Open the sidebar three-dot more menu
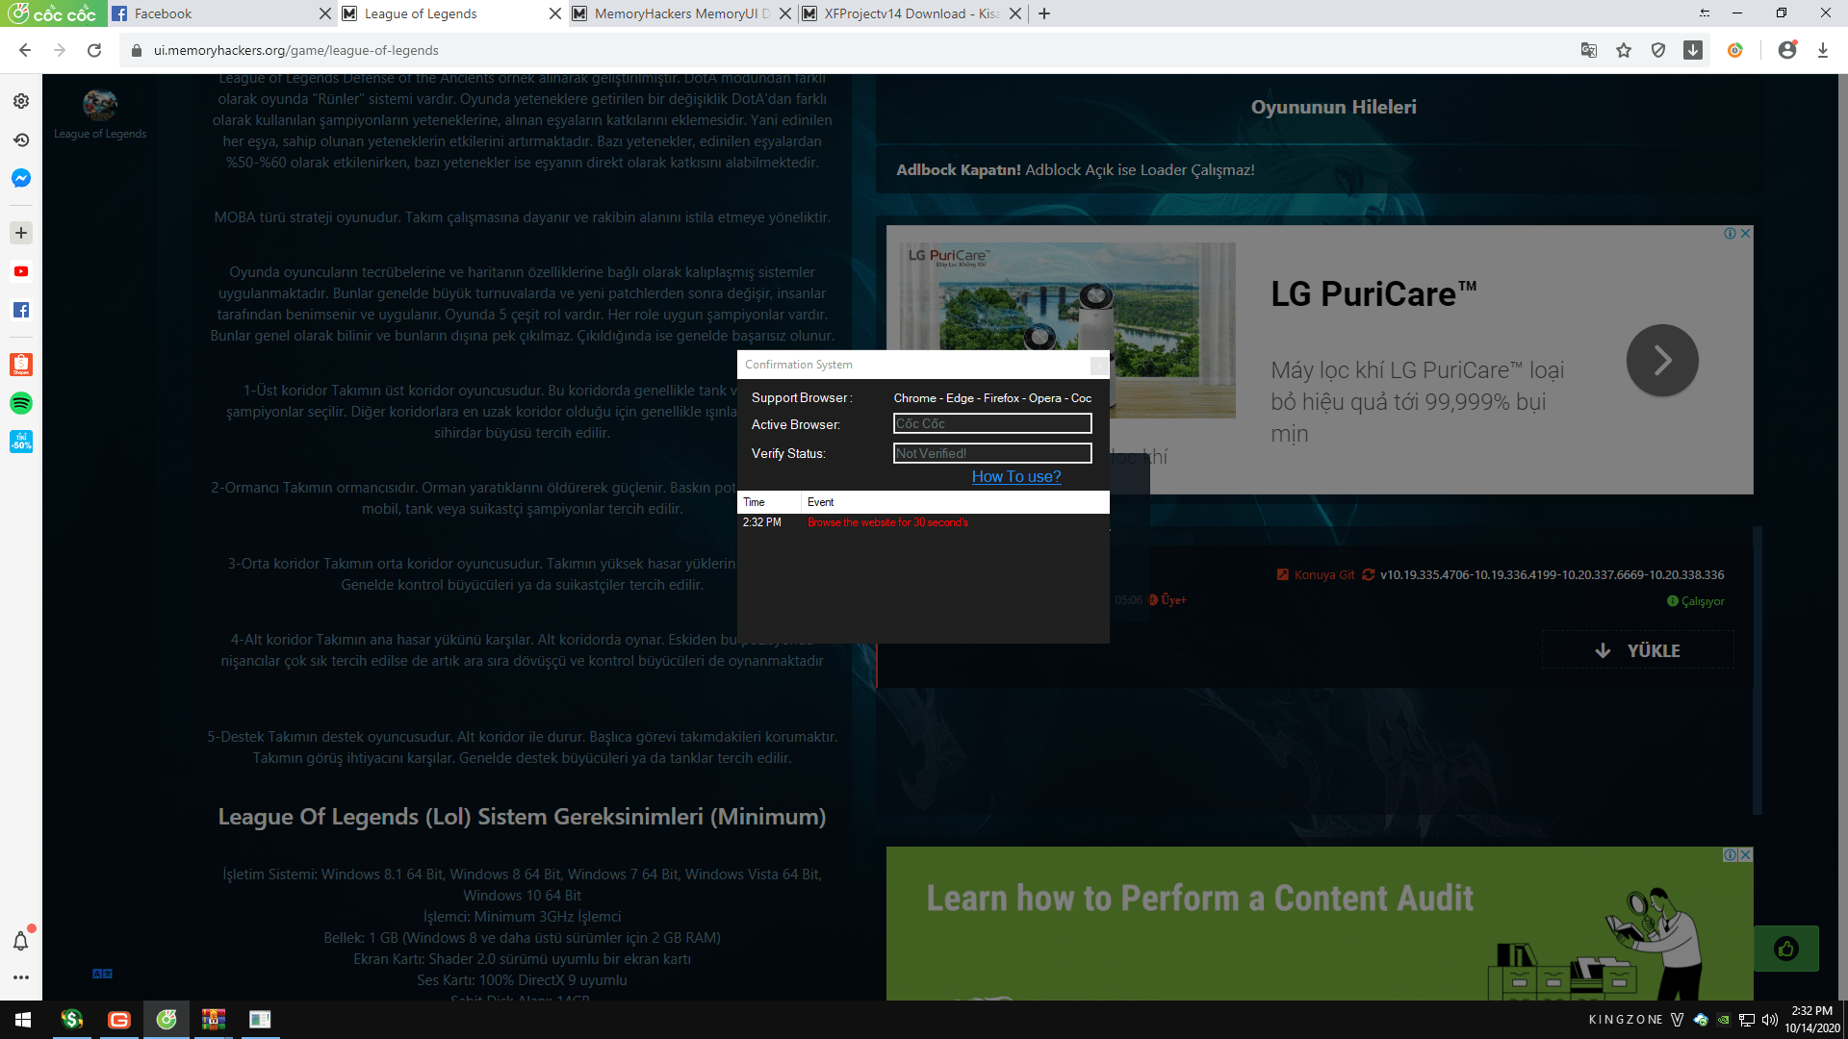 click(x=21, y=977)
